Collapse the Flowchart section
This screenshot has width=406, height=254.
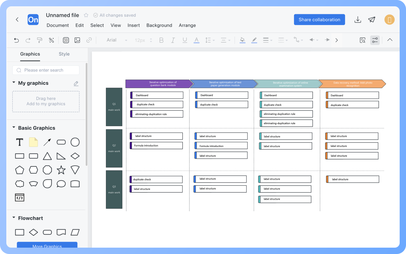pos(14,218)
